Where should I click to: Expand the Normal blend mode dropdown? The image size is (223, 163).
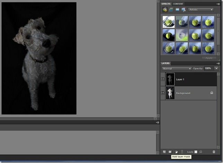pos(177,69)
